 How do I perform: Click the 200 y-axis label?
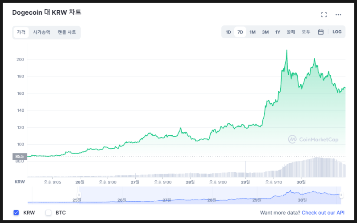20,60
